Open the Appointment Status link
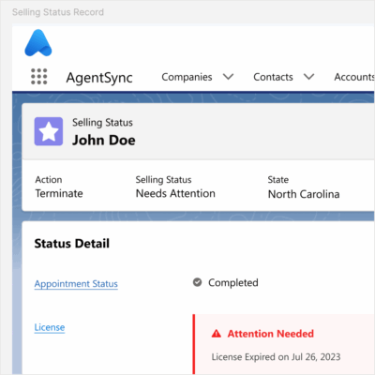The image size is (375, 375). pyautogui.click(x=76, y=284)
